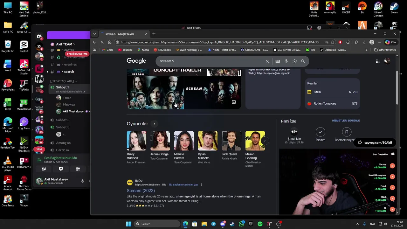This screenshot has height=229, width=407.
Task: Click Google search magnifier icon
Action: pyautogui.click(x=303, y=61)
